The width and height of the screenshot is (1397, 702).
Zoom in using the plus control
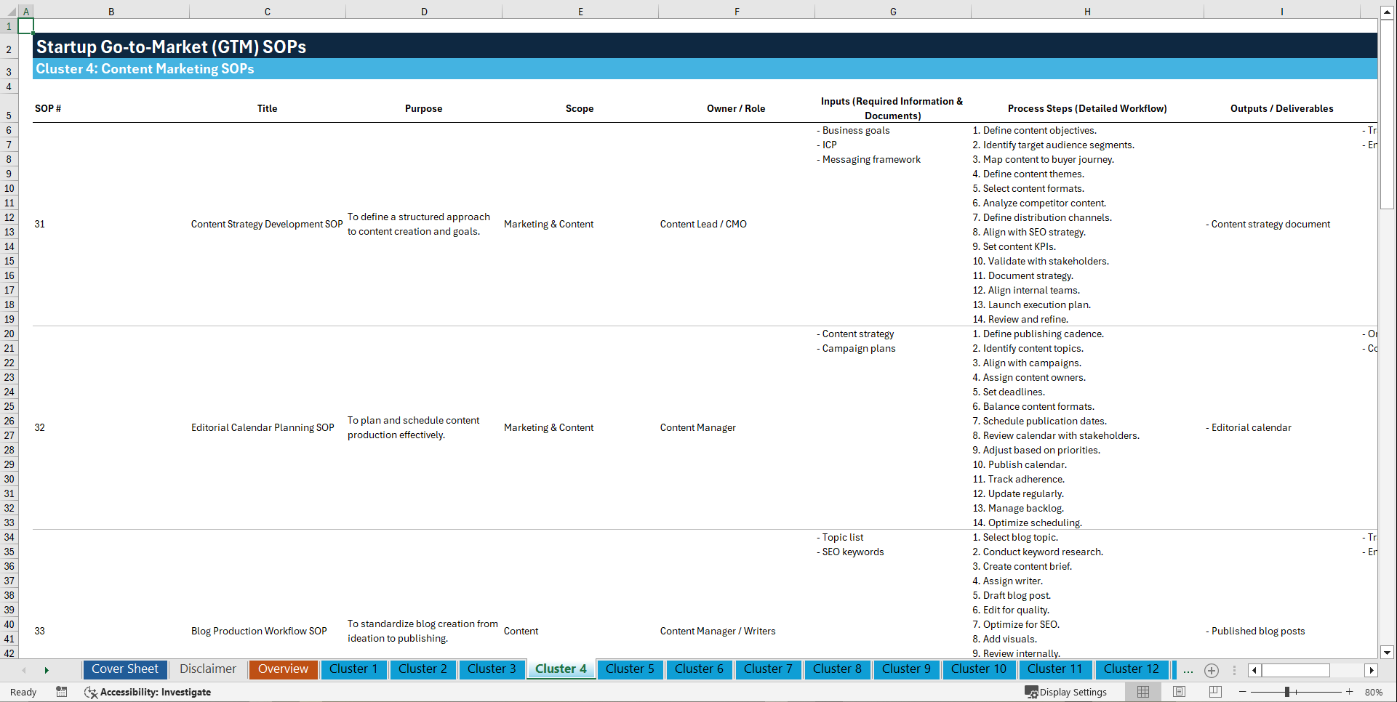pyautogui.click(x=1350, y=692)
